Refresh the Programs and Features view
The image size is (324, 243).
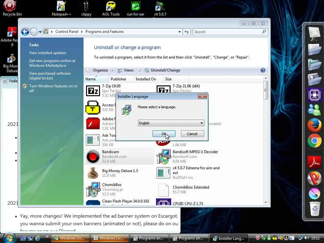pyautogui.click(x=187, y=32)
